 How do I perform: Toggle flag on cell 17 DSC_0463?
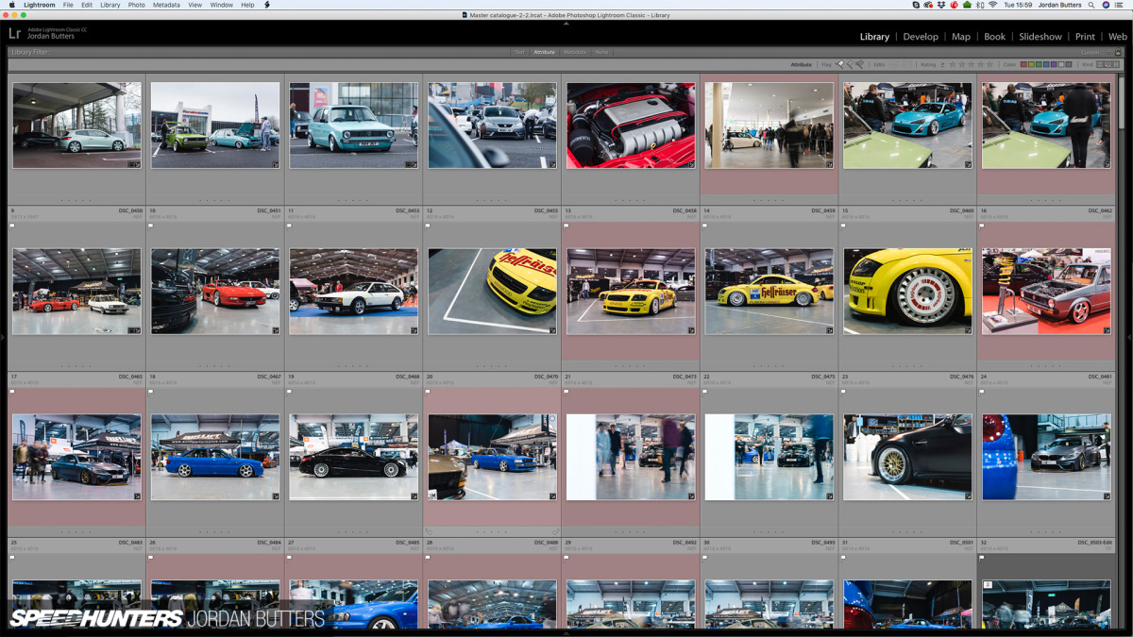point(12,392)
